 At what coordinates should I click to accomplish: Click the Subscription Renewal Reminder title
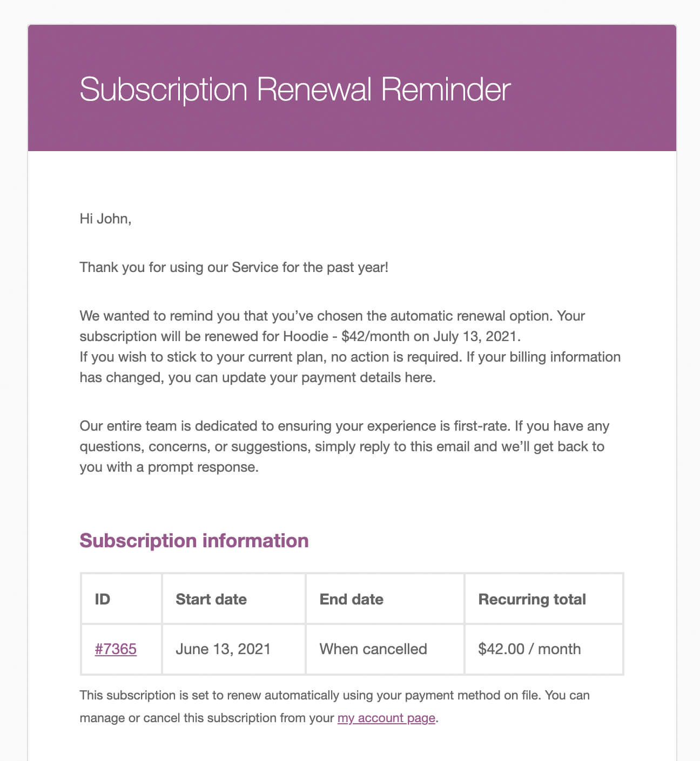295,89
